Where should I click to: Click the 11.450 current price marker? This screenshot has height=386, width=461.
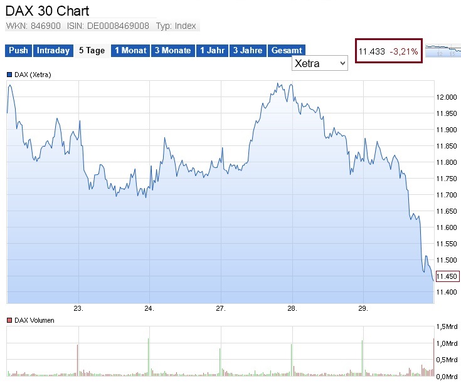(x=448, y=276)
